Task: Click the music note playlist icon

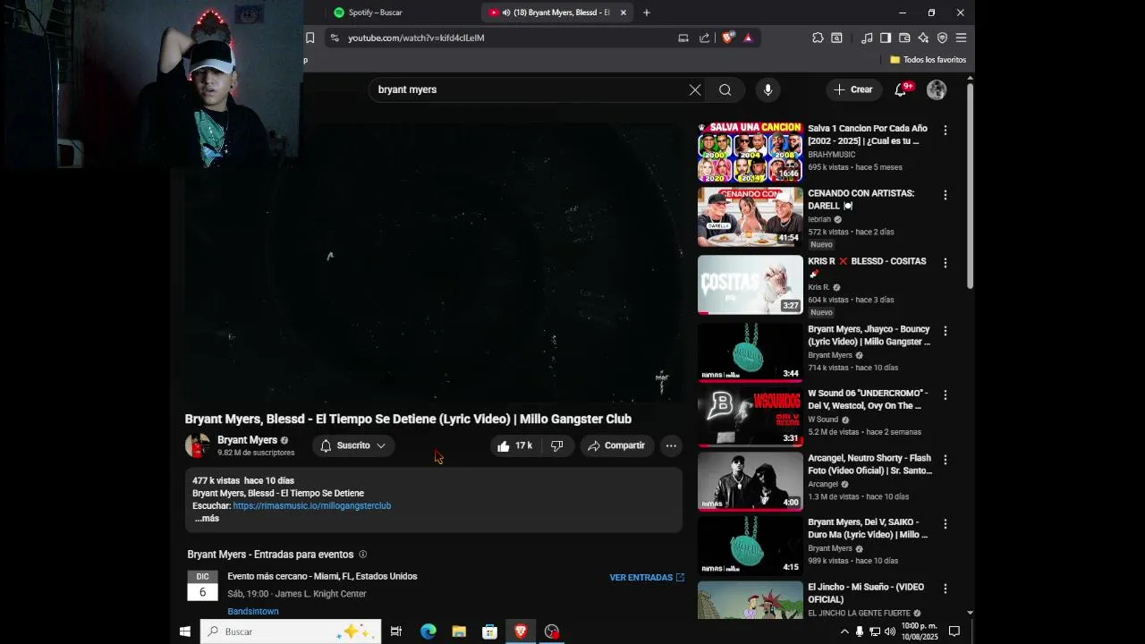Action: pos(867,38)
